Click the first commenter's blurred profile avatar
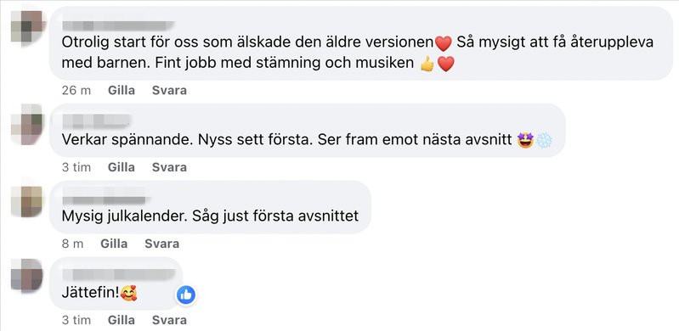Viewport: 679px width, 331px height. tap(27, 28)
